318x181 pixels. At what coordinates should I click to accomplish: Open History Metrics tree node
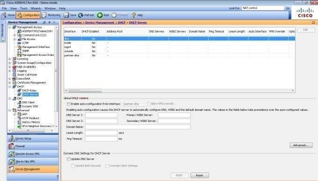pos(31,122)
